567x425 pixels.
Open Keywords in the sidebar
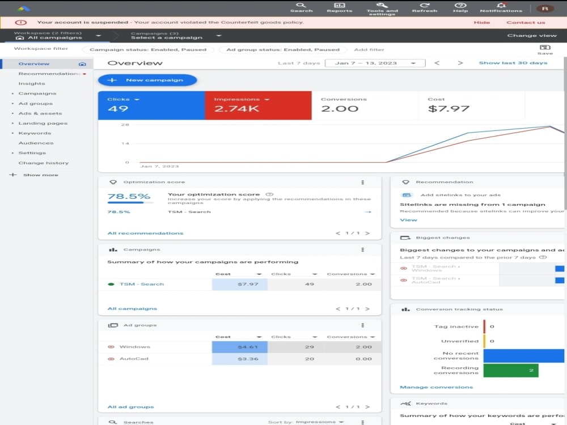(35, 133)
